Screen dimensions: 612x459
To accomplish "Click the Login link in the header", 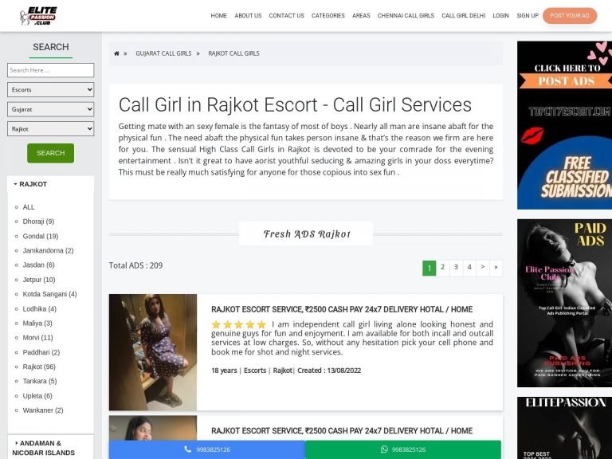I will pos(500,16).
